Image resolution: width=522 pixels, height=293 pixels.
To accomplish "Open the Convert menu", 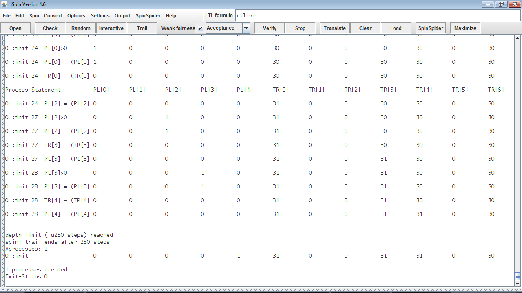I will [53, 16].
